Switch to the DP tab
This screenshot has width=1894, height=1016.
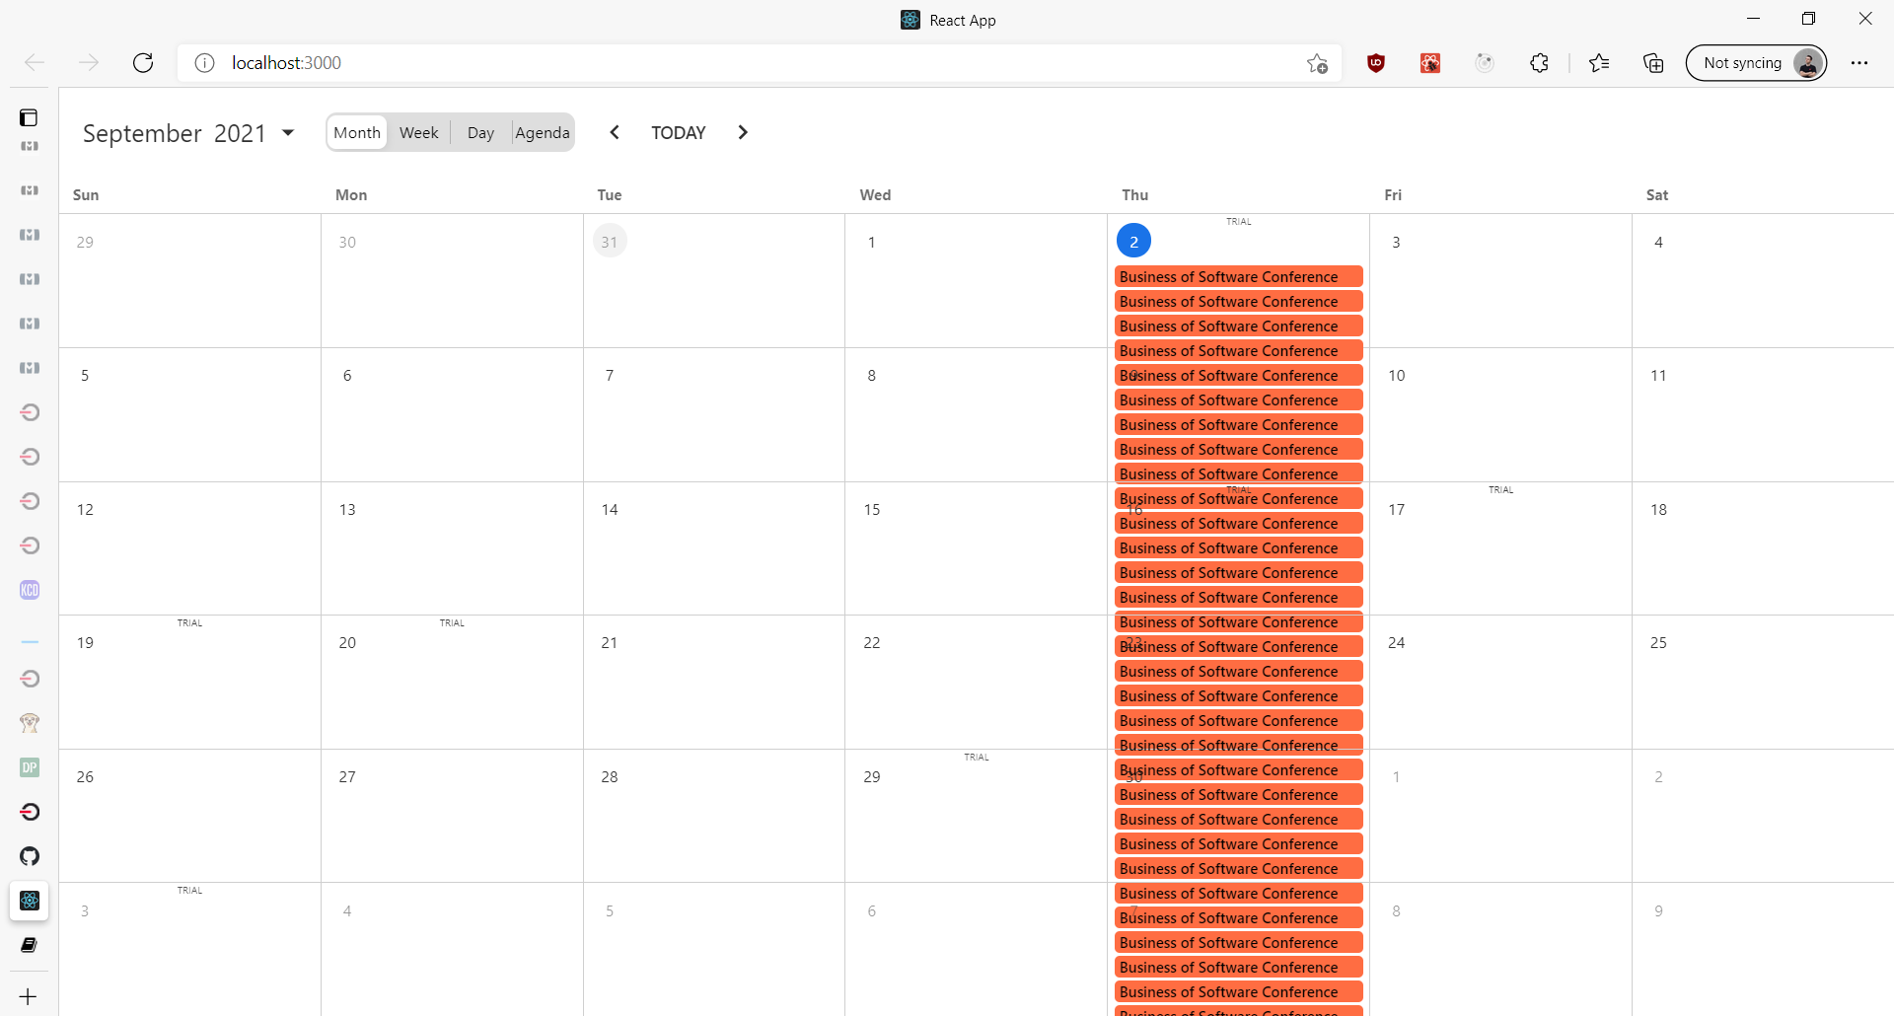(30, 767)
